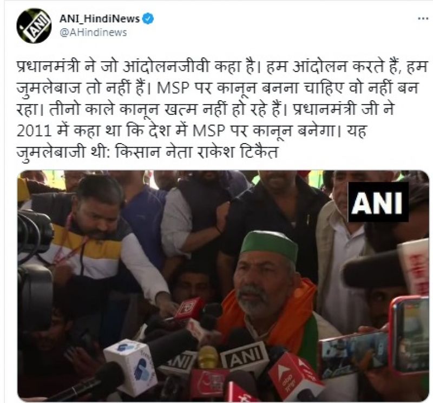Image resolution: width=433 pixels, height=403 pixels.
Task: Click the small red mic held by reporter
Action: coord(189,309)
